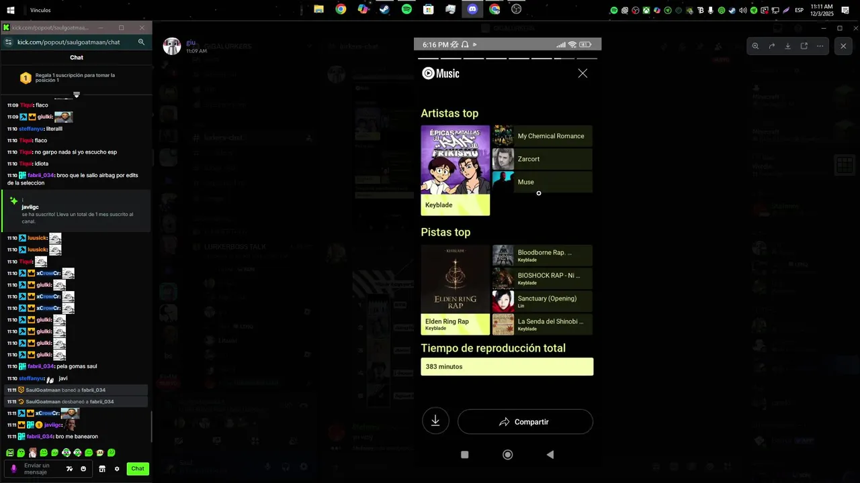Open the chat settings gear
860x483 pixels.
click(117, 469)
